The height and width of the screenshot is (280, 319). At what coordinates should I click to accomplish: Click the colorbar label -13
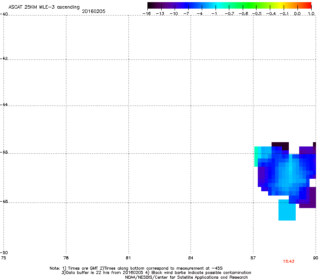(160, 14)
